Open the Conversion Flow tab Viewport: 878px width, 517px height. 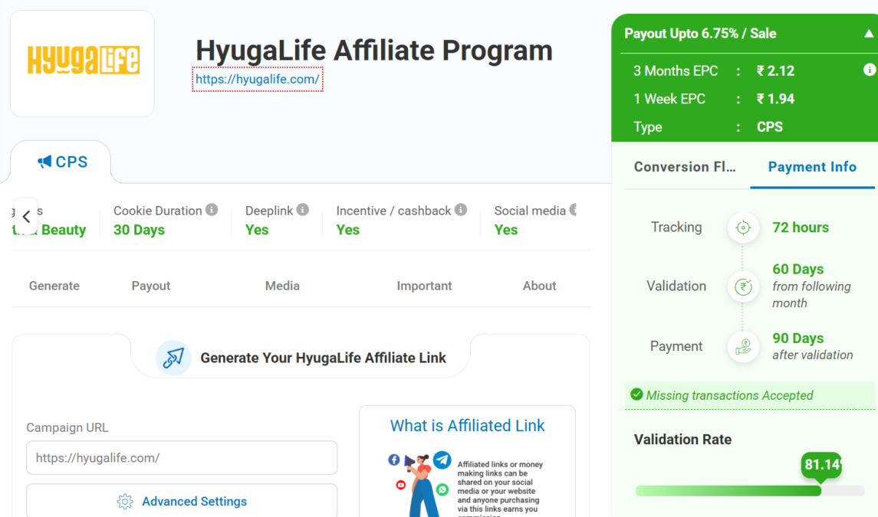(684, 167)
